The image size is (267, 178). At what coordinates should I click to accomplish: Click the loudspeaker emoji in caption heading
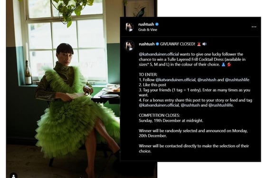point(204,44)
